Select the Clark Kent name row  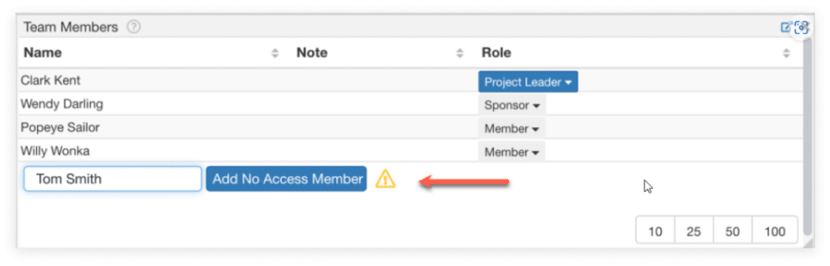(411, 81)
